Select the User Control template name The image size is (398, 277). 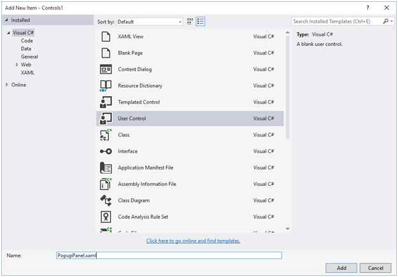coord(132,118)
